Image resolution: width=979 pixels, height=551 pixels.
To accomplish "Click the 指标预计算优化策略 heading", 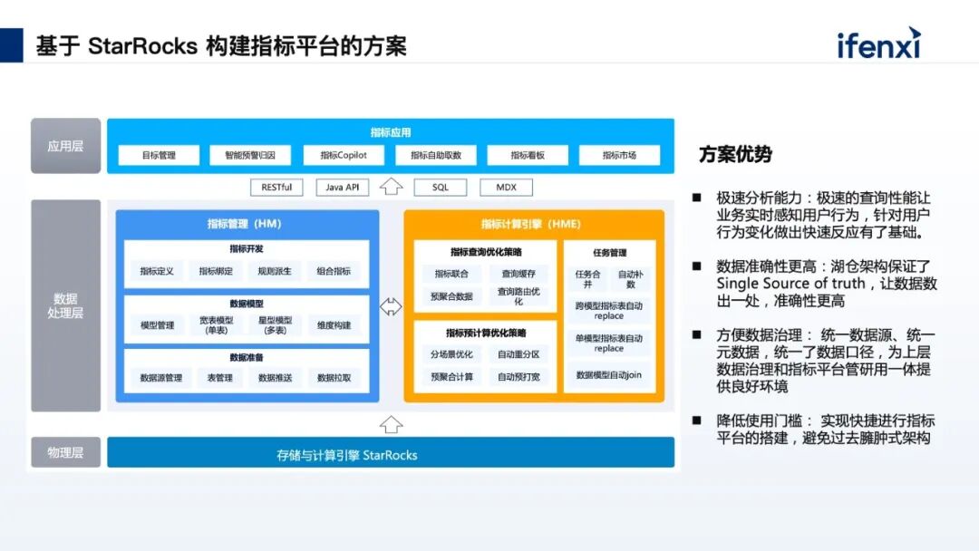I will click(x=486, y=333).
